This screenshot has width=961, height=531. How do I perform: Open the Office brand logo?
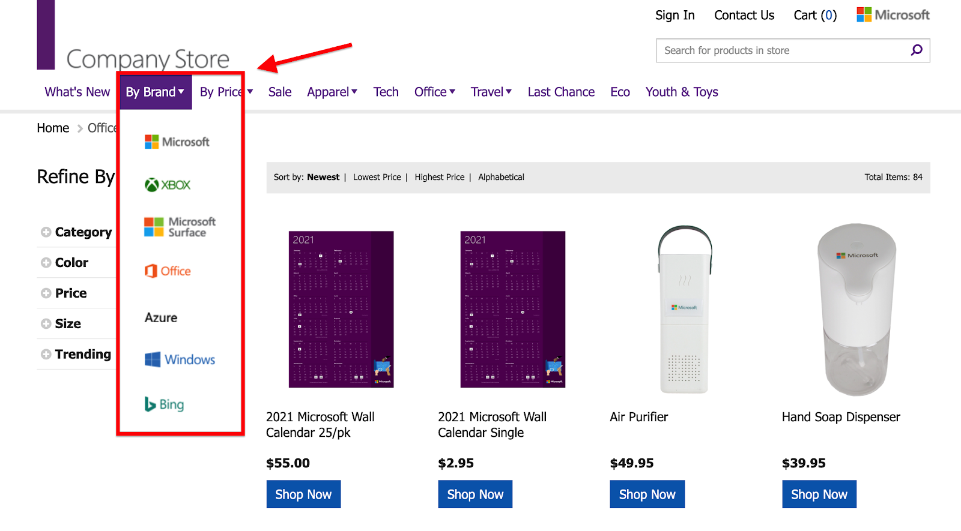[x=168, y=271]
